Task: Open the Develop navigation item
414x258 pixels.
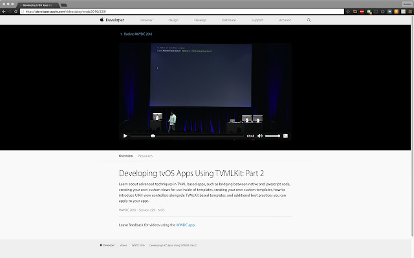Action: point(200,20)
